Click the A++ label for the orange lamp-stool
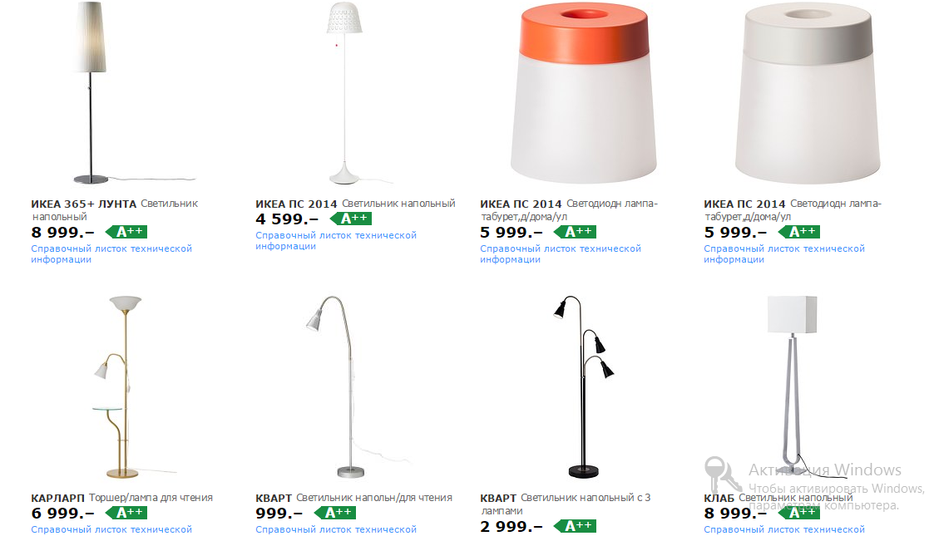This screenshot has height=536, width=929. point(575,232)
